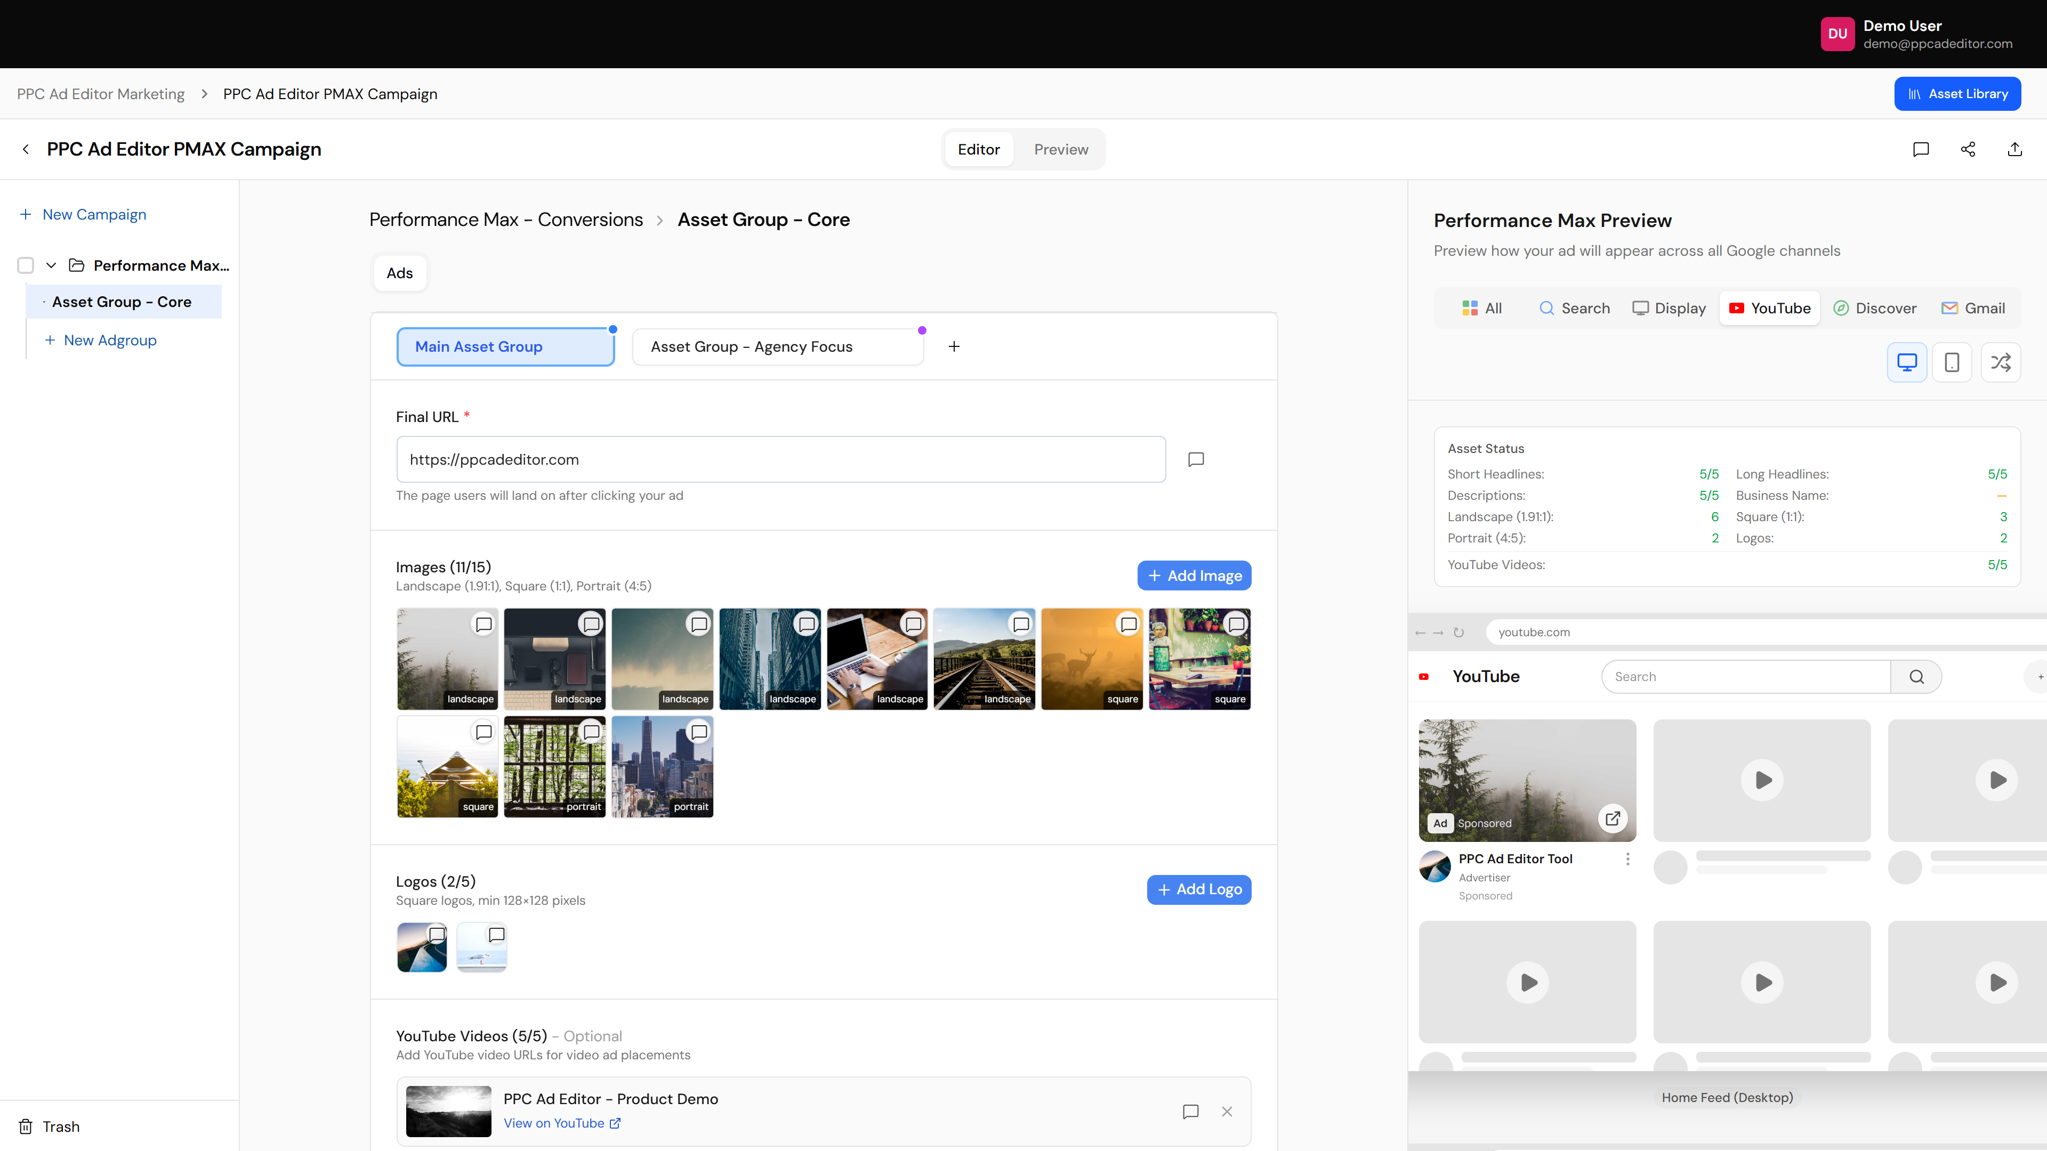Click the sponsored foggy forest ad thumbnail

[x=1527, y=780]
